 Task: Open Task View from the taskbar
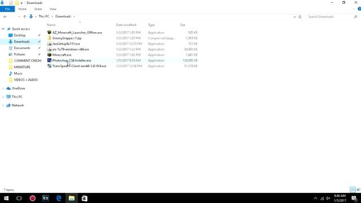pos(19,198)
